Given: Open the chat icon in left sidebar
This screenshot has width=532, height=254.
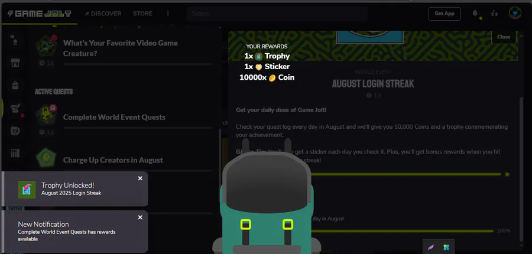Looking at the screenshot, I should (15, 131).
